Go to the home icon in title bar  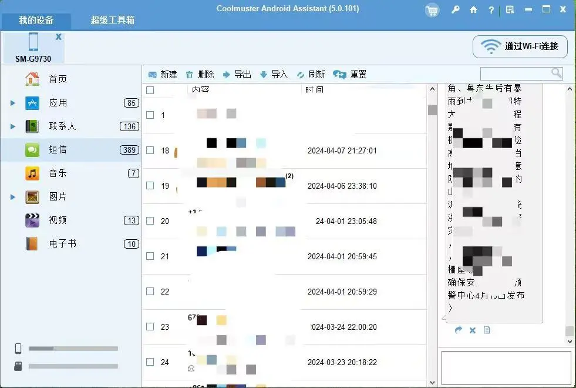473,10
